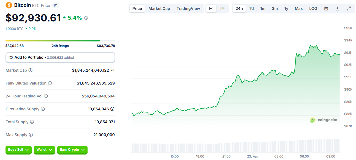Select the 7d time range

point(251,9)
